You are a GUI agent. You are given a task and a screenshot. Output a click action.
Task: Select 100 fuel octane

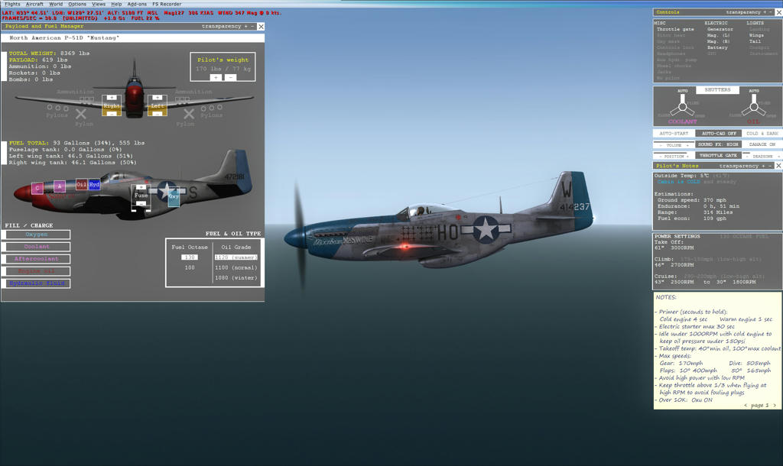(190, 268)
